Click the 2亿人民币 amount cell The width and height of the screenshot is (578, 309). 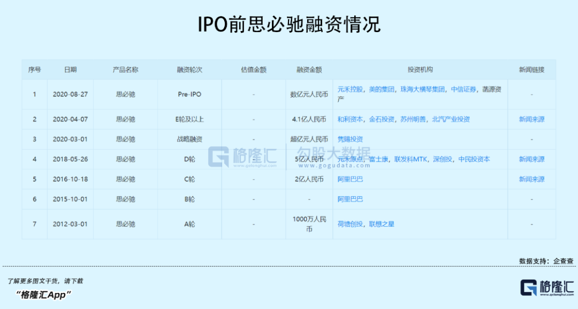(309, 180)
